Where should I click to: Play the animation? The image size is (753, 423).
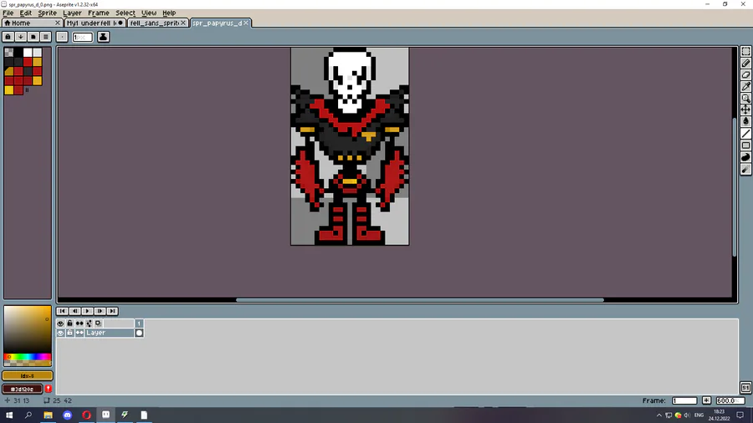coord(87,311)
